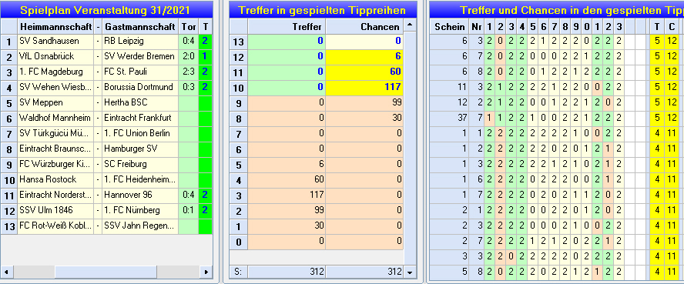Click the Spielplan horizontal scrollbar thumb
This screenshot has height=284, width=684.
(106, 272)
